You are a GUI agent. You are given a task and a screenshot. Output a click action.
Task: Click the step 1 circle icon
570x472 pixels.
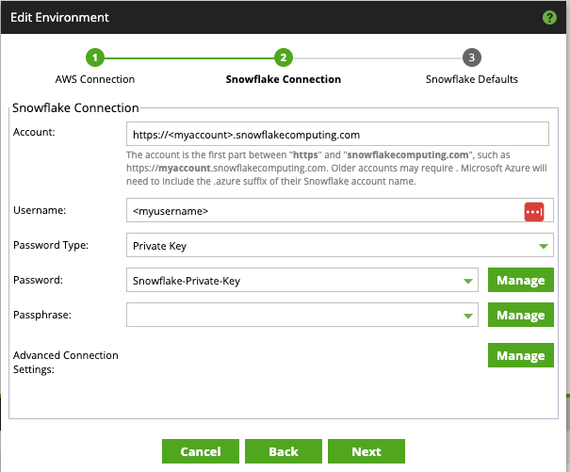tap(95, 57)
